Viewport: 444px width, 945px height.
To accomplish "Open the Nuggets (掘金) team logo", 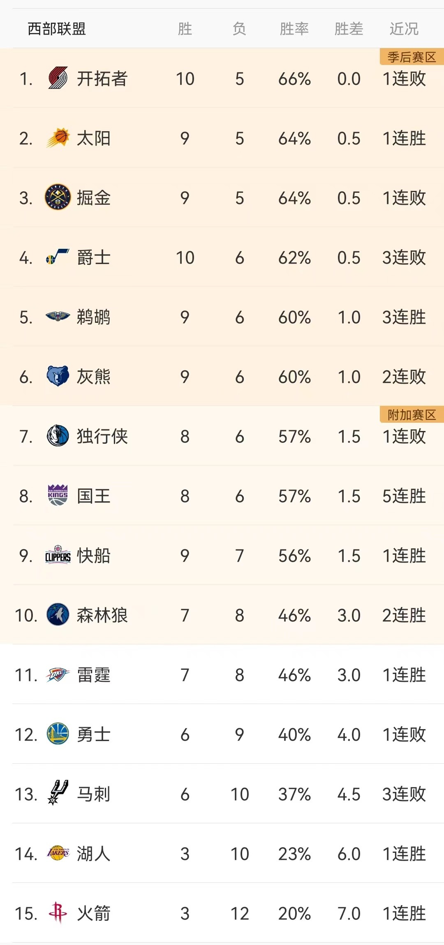I will [x=58, y=197].
